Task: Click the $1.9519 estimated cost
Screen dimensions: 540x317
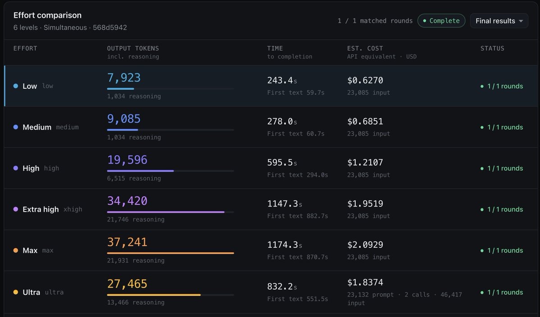Action: tap(365, 204)
